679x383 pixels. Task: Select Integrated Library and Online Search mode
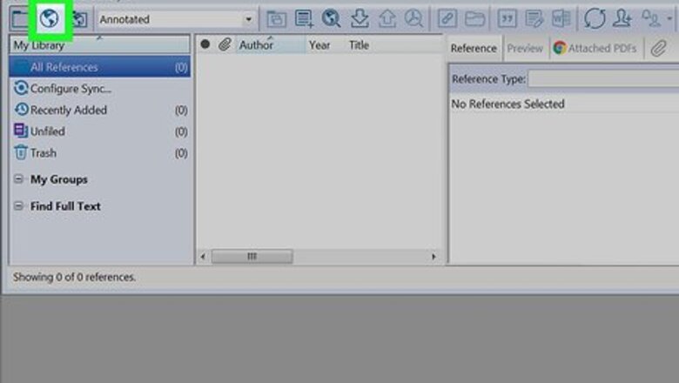(x=80, y=19)
